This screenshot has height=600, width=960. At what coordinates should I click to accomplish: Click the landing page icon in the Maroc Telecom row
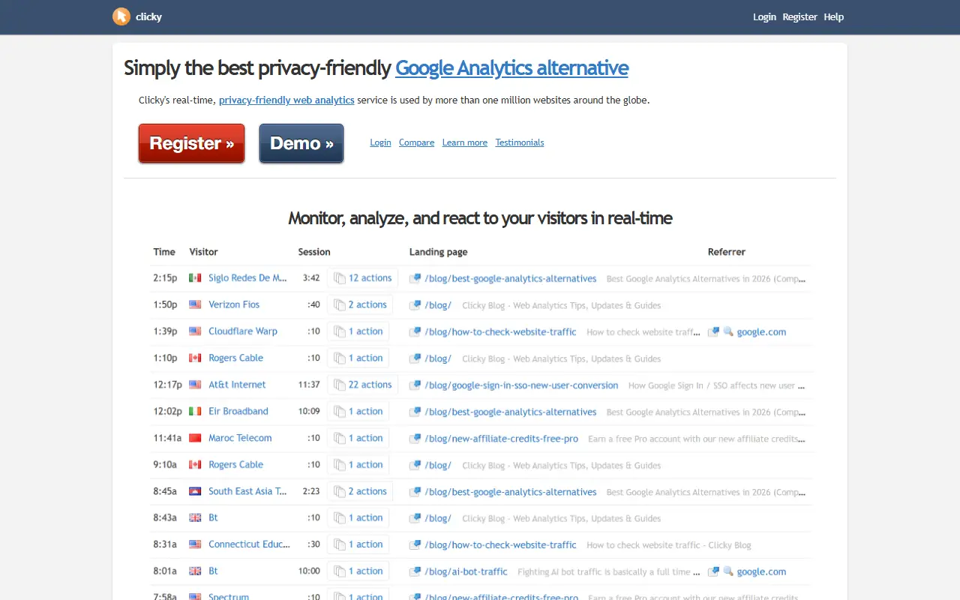[x=415, y=438]
